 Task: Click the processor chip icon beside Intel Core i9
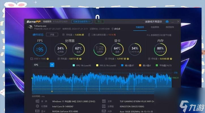coord(37,106)
